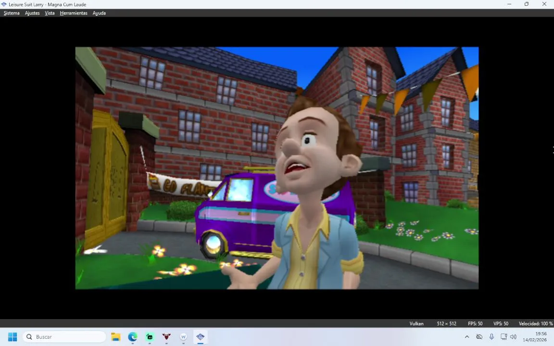554x346 pixels.
Task: Open the network display tray icon
Action: (x=504, y=337)
